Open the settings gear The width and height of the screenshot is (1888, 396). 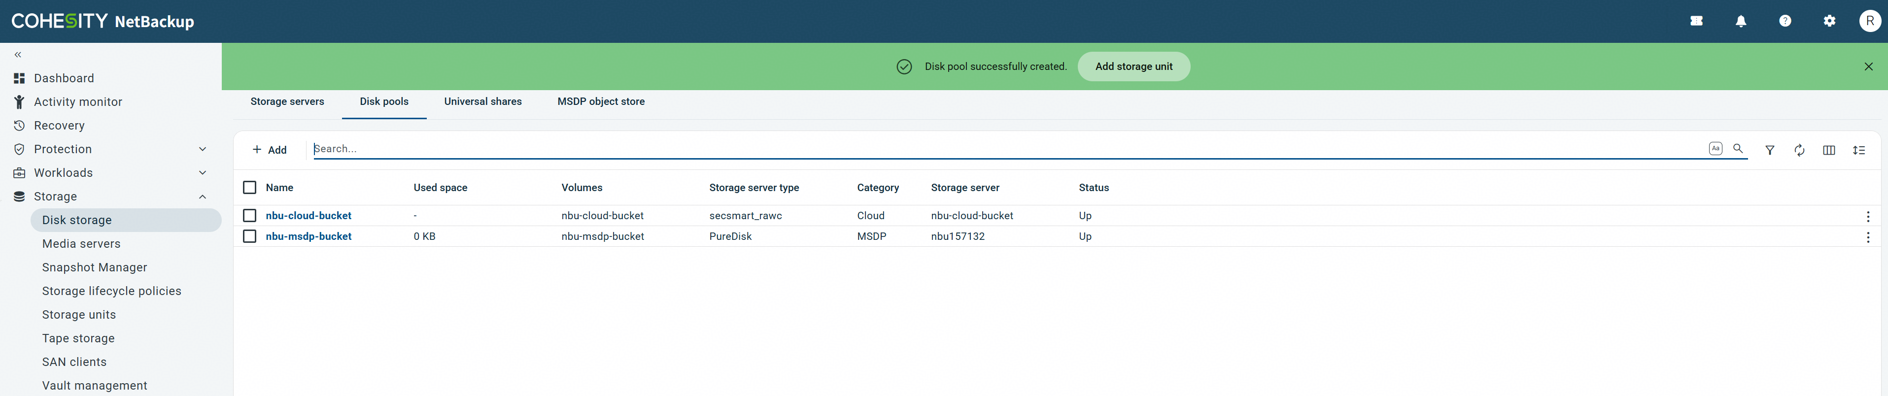click(x=1829, y=21)
